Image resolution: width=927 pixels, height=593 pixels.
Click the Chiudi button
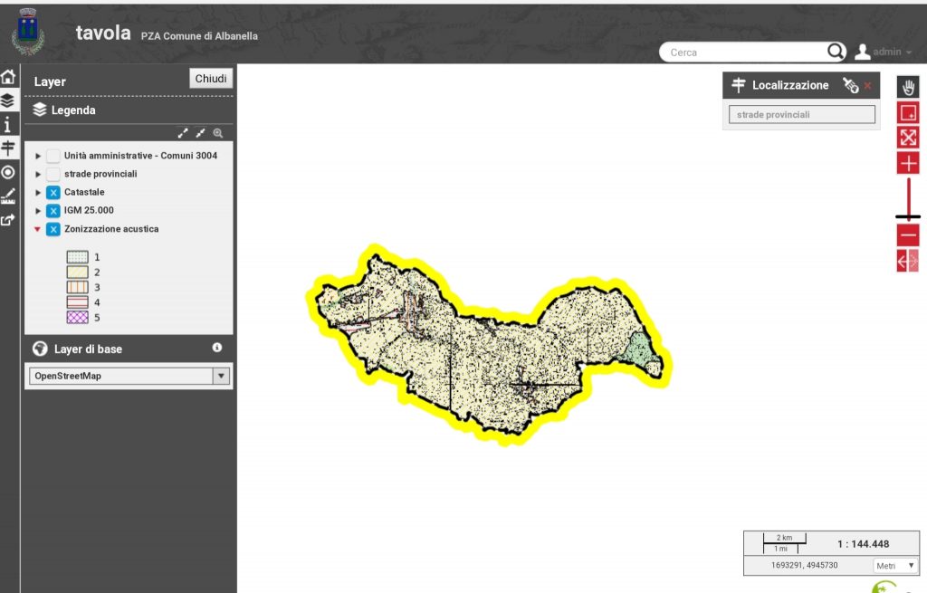point(211,79)
